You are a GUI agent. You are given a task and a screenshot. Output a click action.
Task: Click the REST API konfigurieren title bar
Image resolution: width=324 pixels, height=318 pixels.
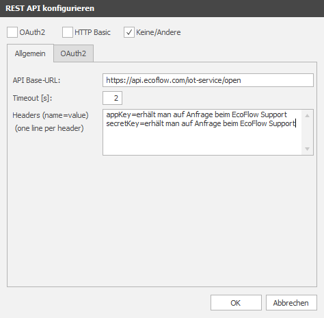tap(162, 8)
